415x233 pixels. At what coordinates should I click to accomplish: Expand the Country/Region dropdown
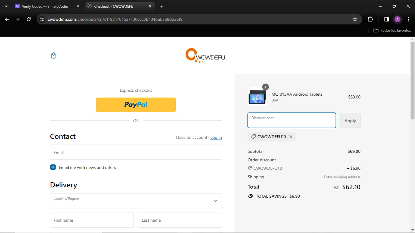(136, 201)
